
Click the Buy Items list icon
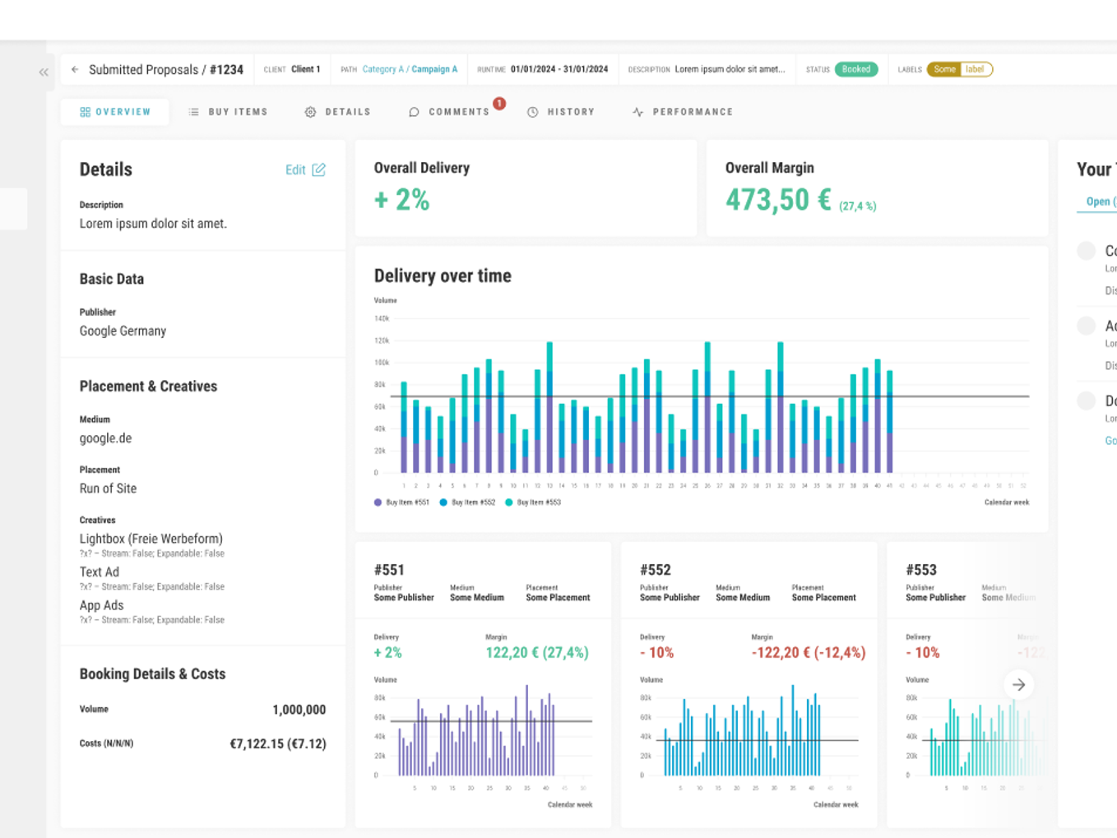point(194,112)
